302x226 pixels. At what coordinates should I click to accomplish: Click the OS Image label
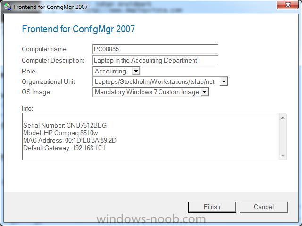coord(36,92)
